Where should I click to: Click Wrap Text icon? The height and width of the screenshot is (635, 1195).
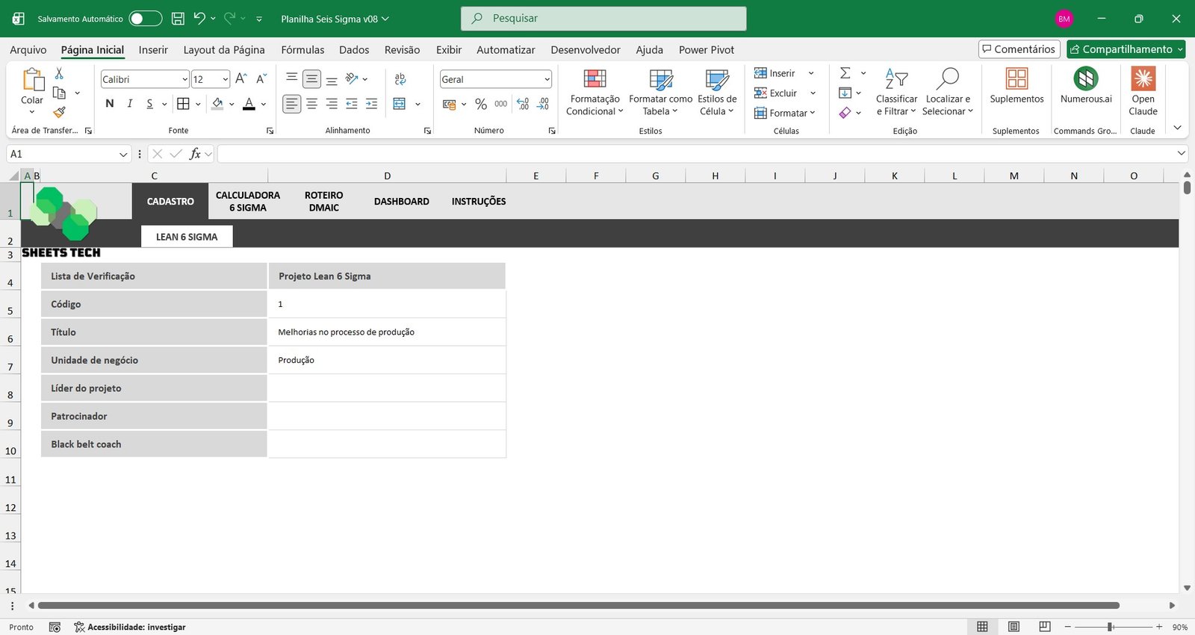click(x=400, y=78)
